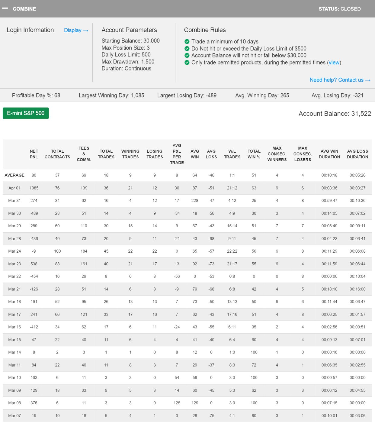Select the E-mini S&P 500 button

pos(26,113)
